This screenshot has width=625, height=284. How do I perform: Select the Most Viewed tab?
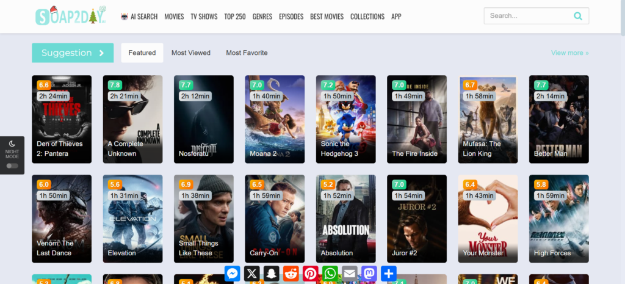coord(191,53)
